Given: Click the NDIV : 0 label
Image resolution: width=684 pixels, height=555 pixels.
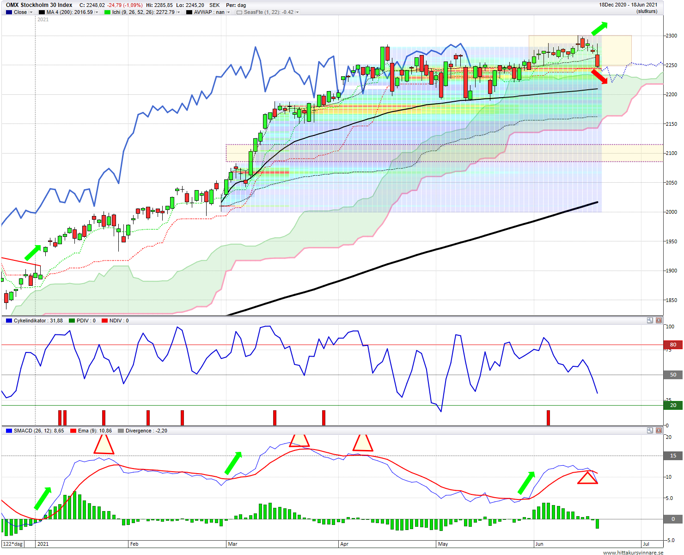Looking at the screenshot, I should tap(119, 321).
